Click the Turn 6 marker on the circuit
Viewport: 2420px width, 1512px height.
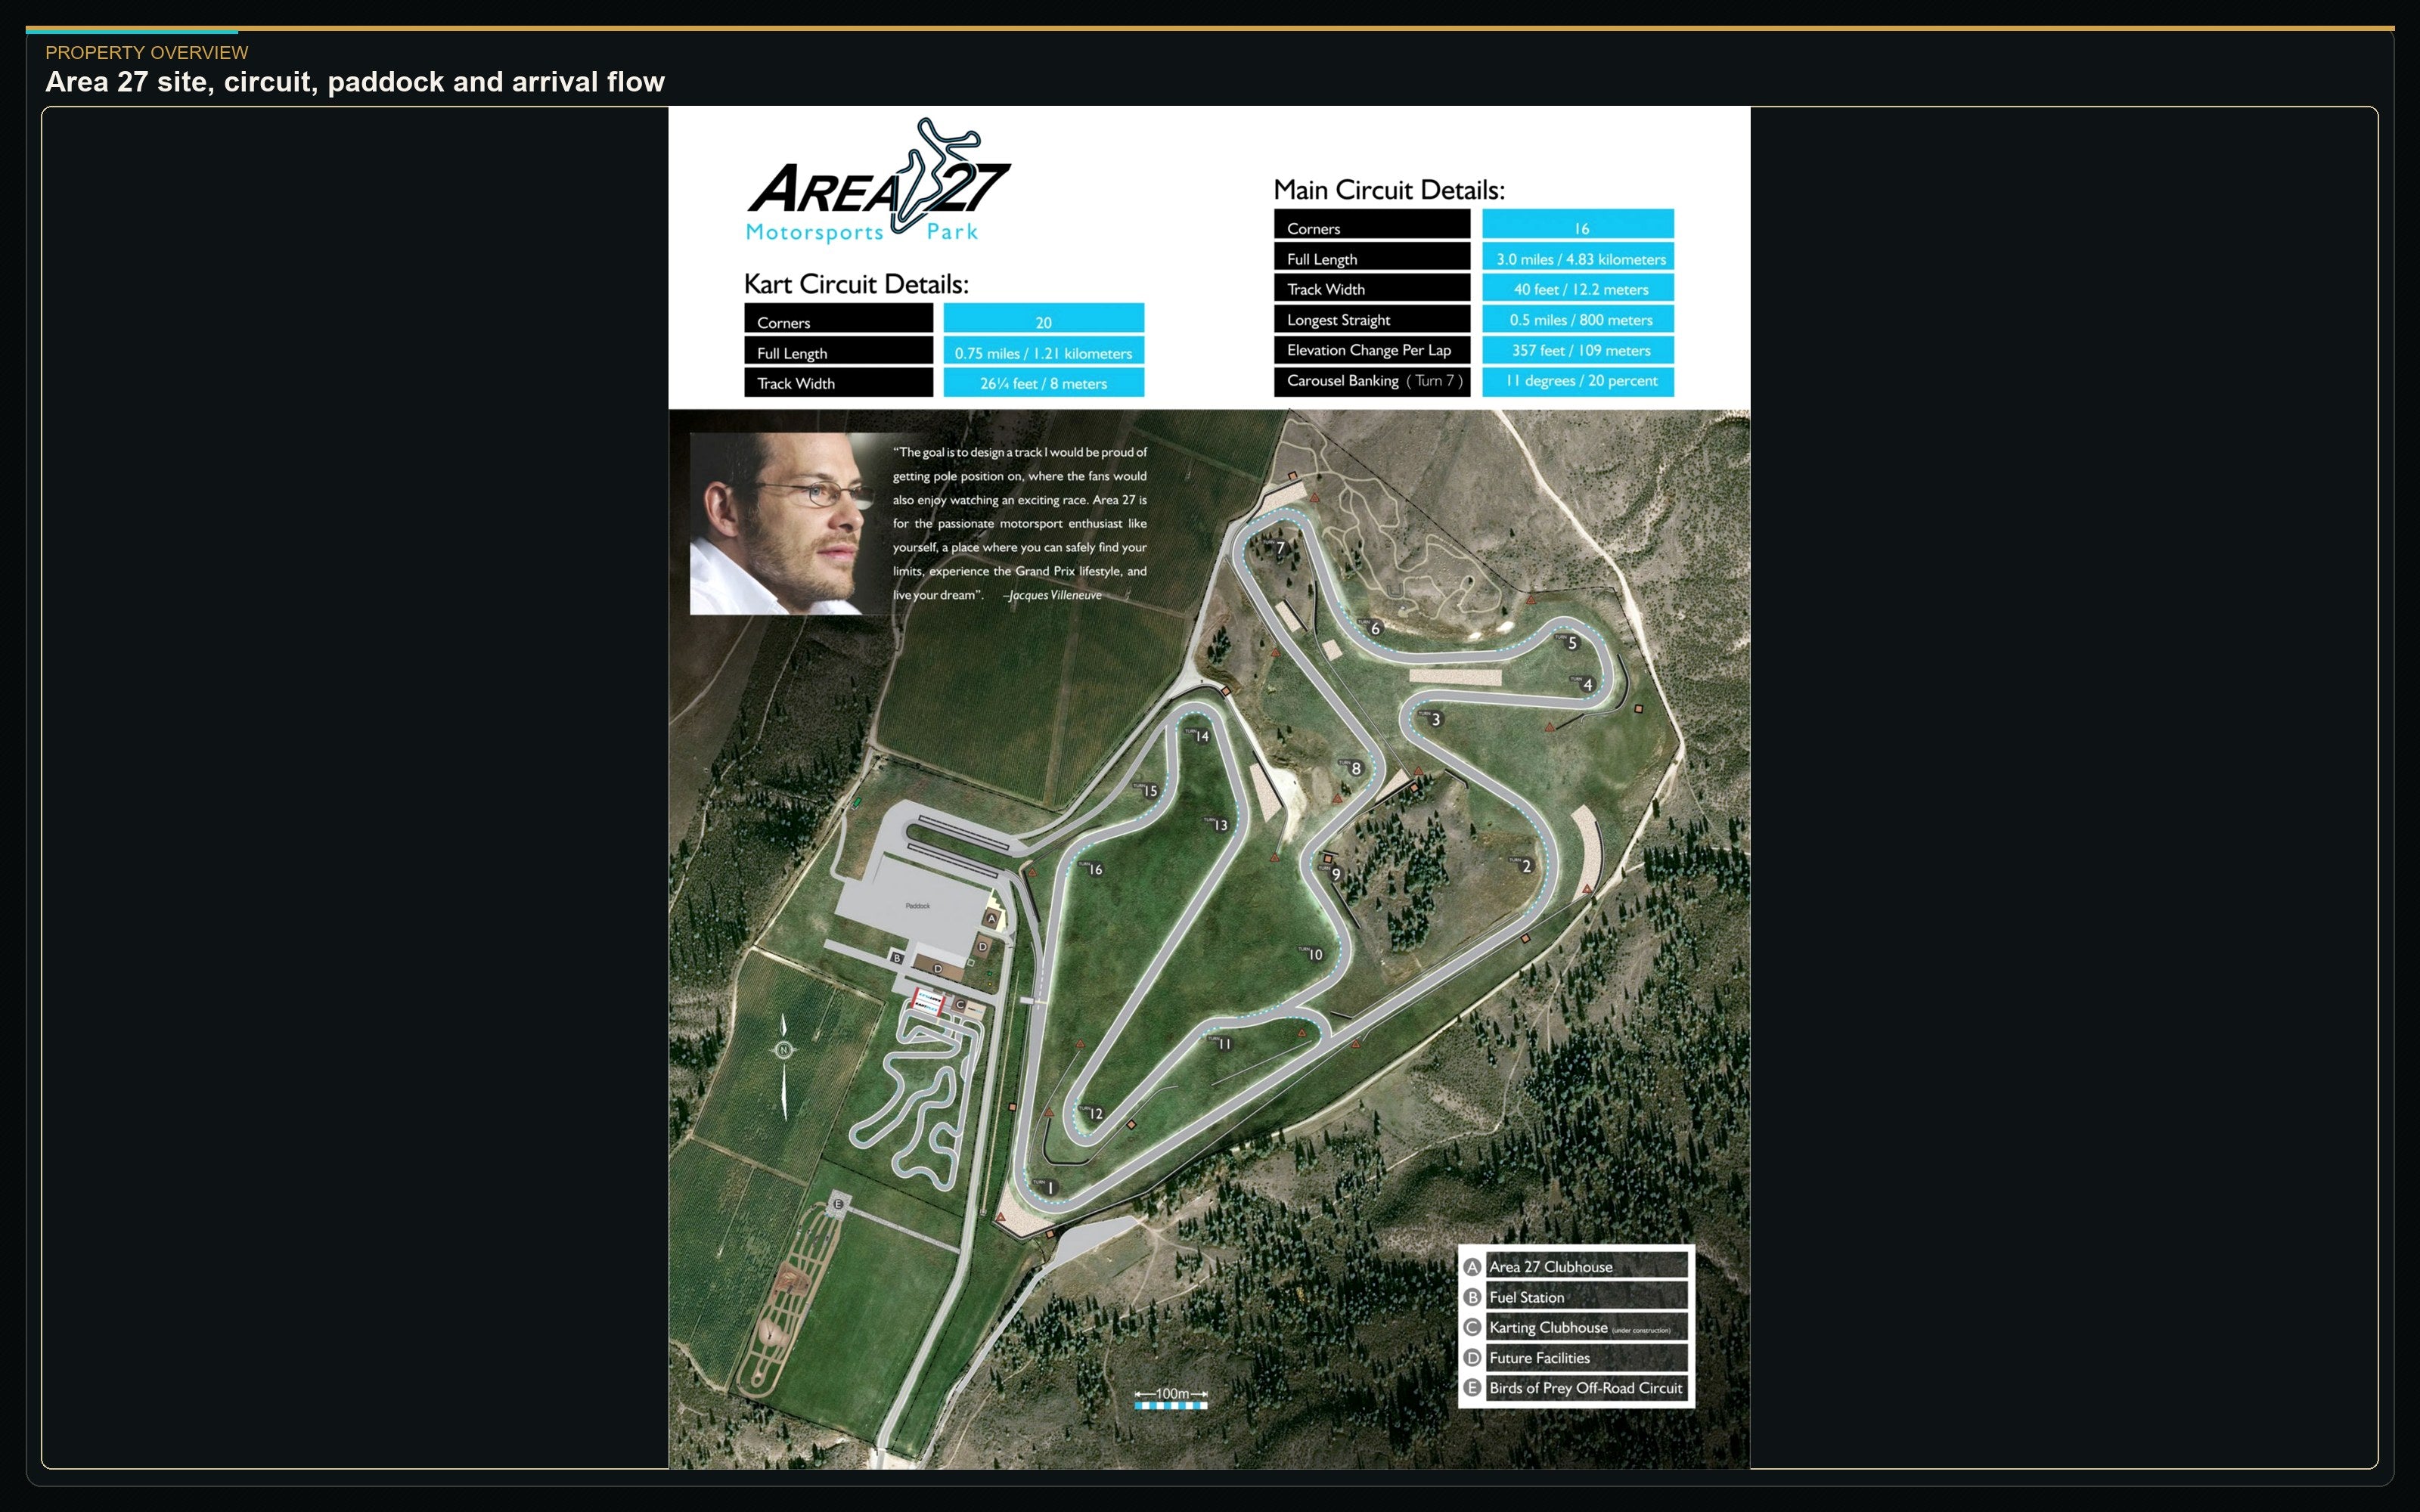point(1373,628)
